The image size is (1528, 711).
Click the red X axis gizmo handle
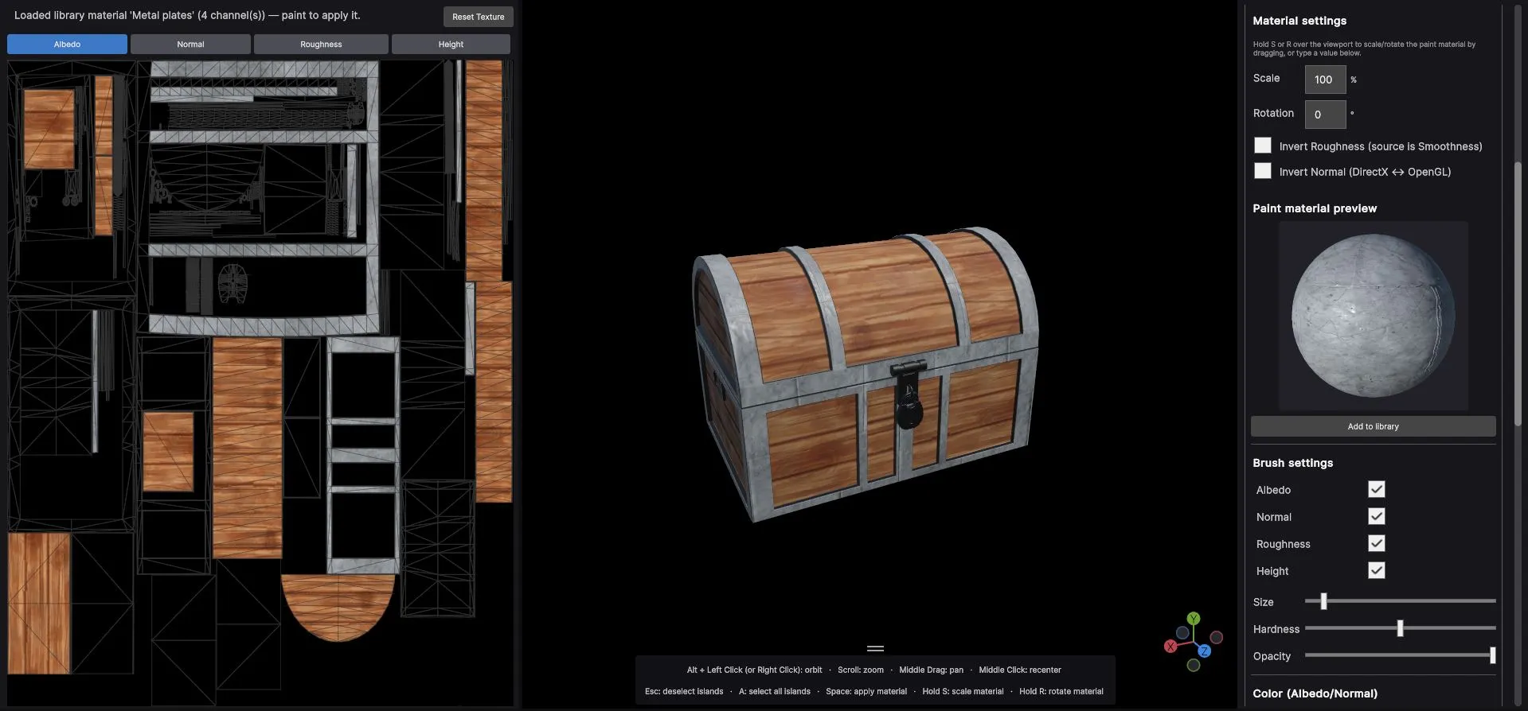[1170, 647]
